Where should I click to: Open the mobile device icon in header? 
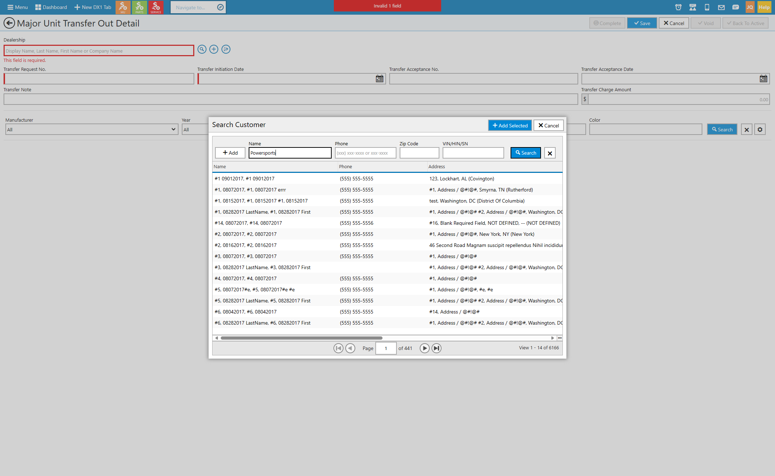(707, 7)
